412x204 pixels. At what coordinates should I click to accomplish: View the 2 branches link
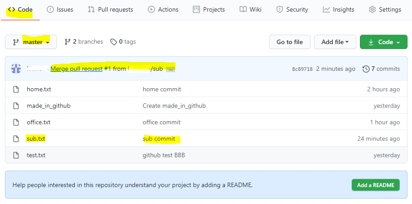pyautogui.click(x=84, y=41)
